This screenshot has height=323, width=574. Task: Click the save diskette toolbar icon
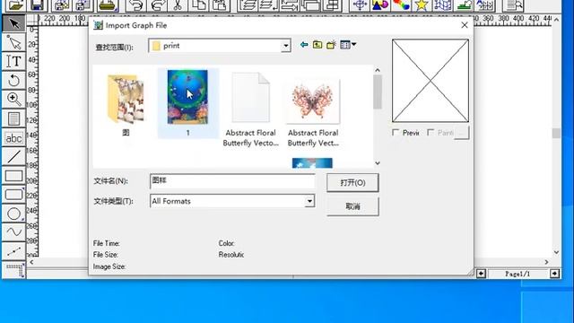pos(37,5)
